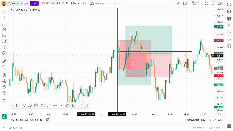Set chart range to 5y
Image resolution: width=233 pixels, height=131 pixels.
[12, 120]
